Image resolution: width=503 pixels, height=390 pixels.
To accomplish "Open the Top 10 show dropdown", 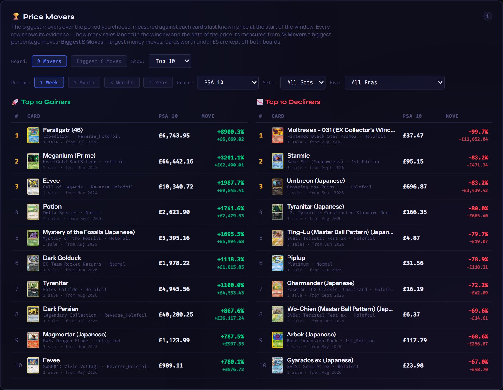I will [x=170, y=61].
